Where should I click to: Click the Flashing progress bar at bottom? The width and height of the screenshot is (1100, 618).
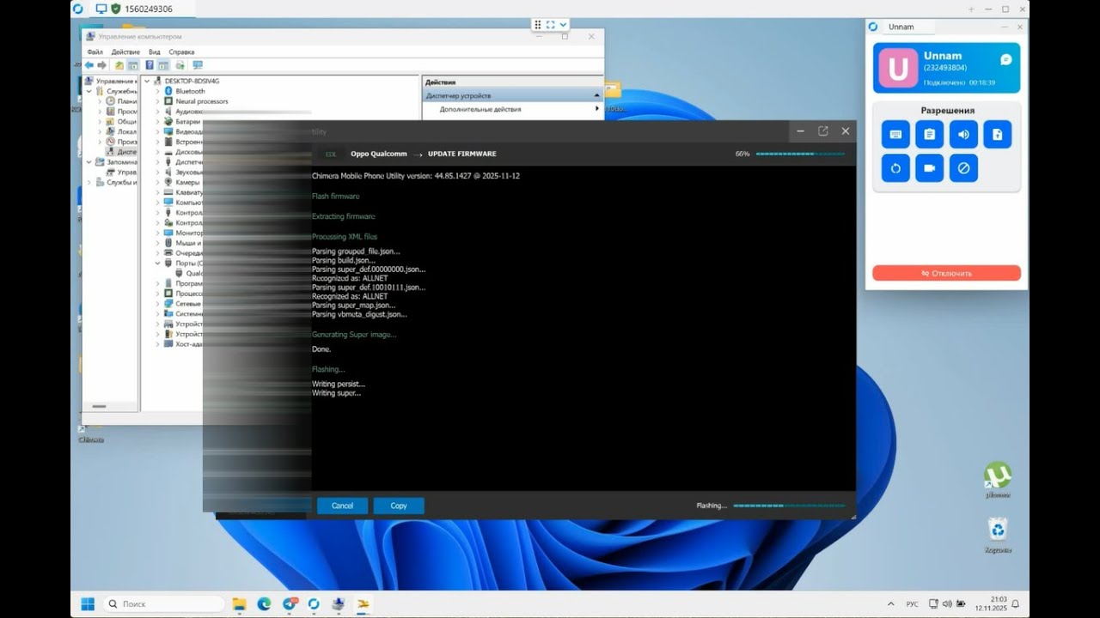point(789,506)
